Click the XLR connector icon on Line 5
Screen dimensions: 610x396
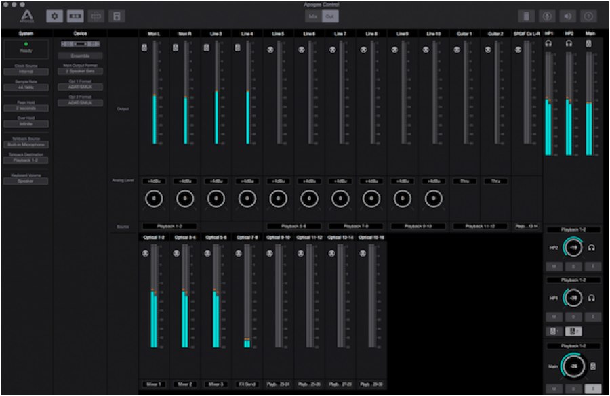click(270, 49)
